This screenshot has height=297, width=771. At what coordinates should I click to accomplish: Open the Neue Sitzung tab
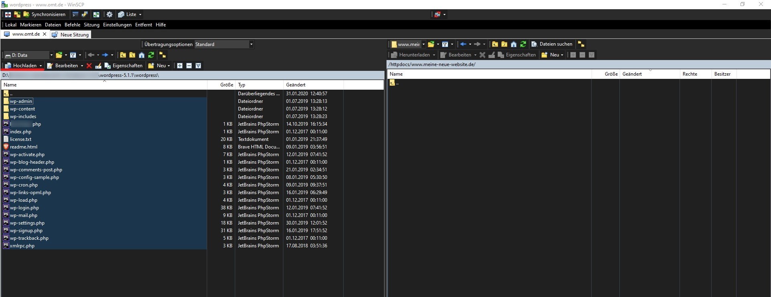coord(70,35)
